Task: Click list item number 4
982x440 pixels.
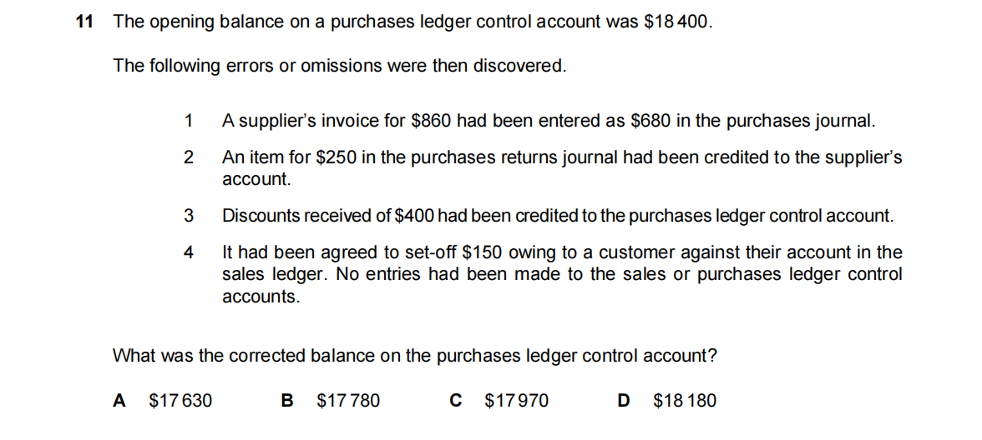Action: (x=189, y=252)
